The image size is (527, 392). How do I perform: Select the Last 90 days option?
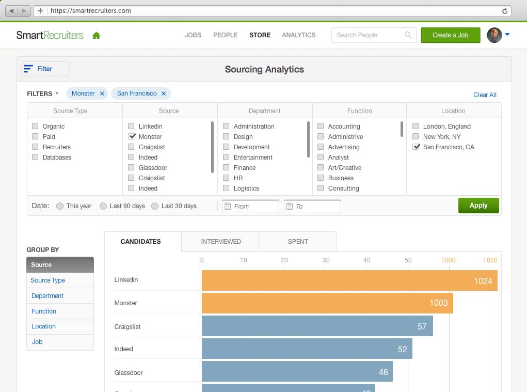coord(103,206)
